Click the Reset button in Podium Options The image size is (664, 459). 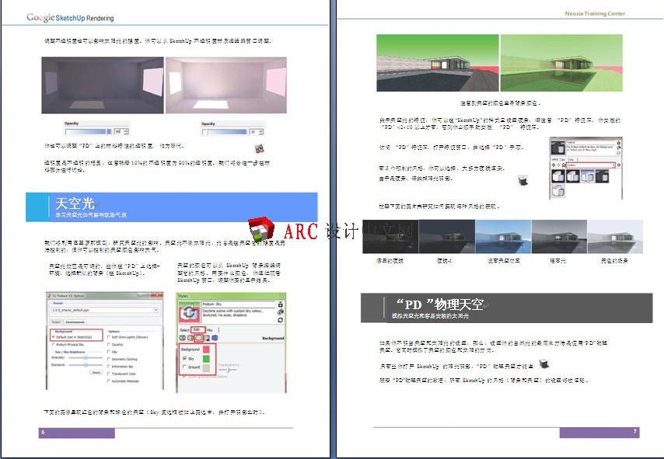(96, 372)
